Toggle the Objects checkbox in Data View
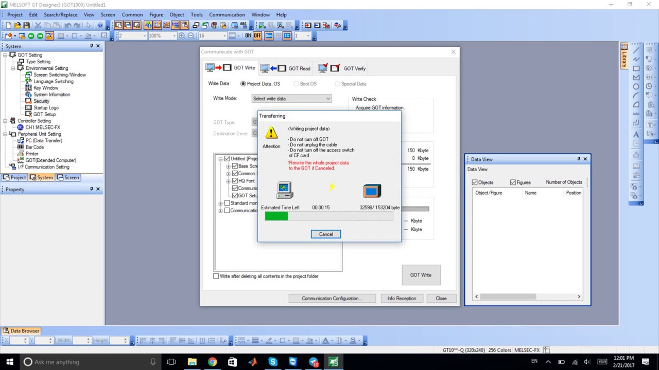Viewport: 659px width, 370px height. click(x=475, y=182)
